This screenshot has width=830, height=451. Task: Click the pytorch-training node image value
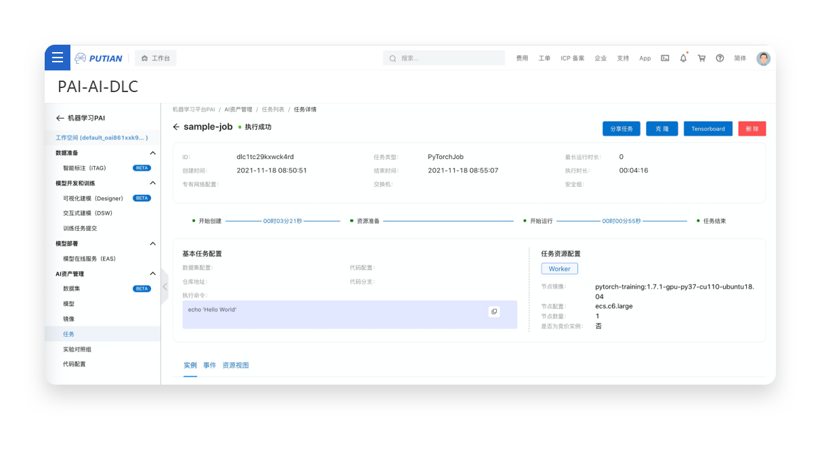pos(675,291)
